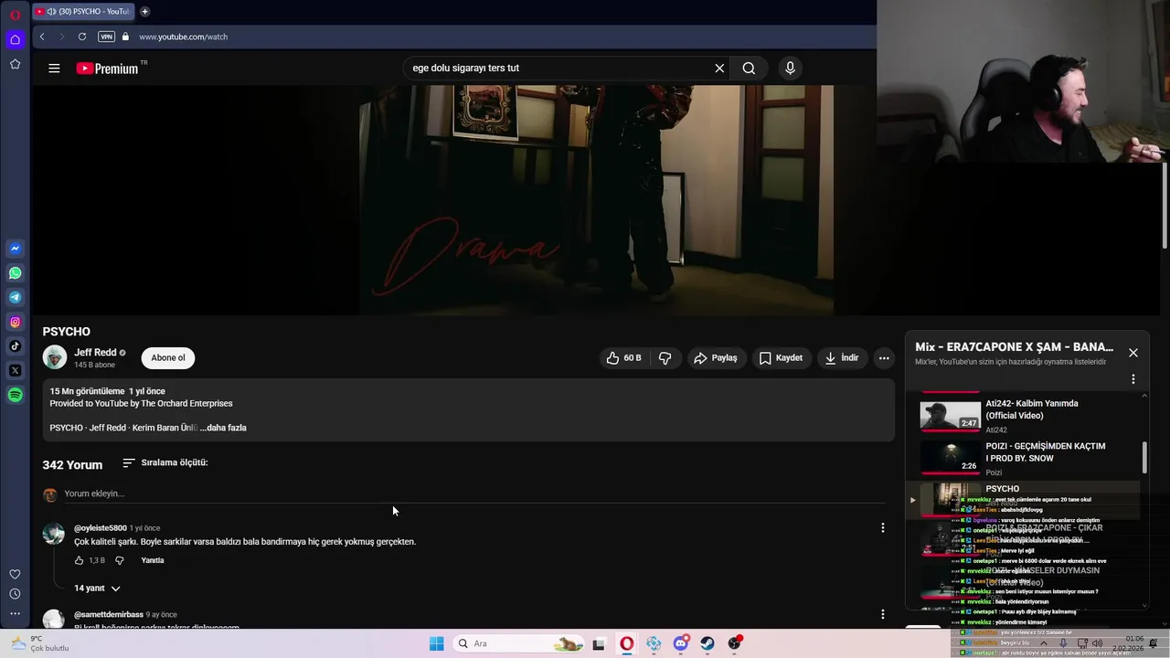1170x658 pixels.
Task: Open the video more actions ellipsis
Action: [x=884, y=357]
